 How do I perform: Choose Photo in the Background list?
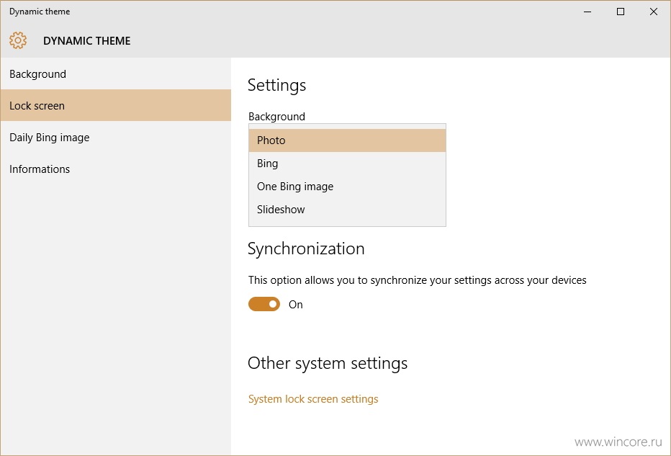click(347, 140)
